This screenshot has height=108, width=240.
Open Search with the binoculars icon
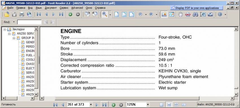point(195,14)
